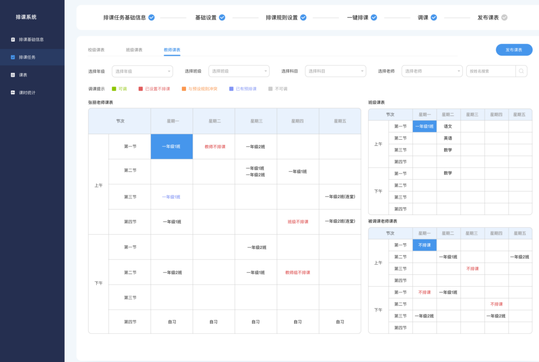
Task: Click the blue 发布课表 button
Action: (x=514, y=50)
